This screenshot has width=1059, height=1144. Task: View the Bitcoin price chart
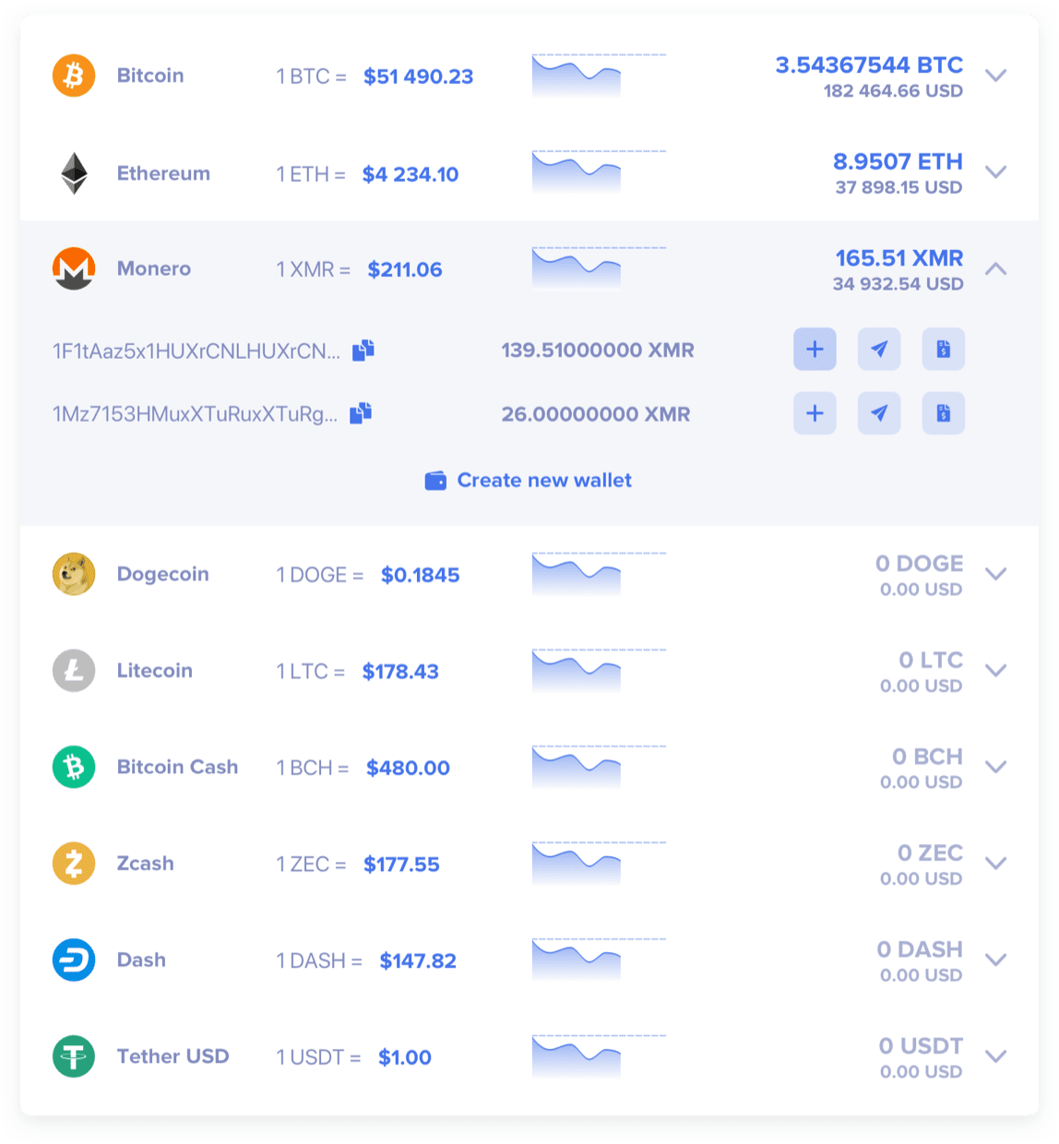[x=599, y=76]
